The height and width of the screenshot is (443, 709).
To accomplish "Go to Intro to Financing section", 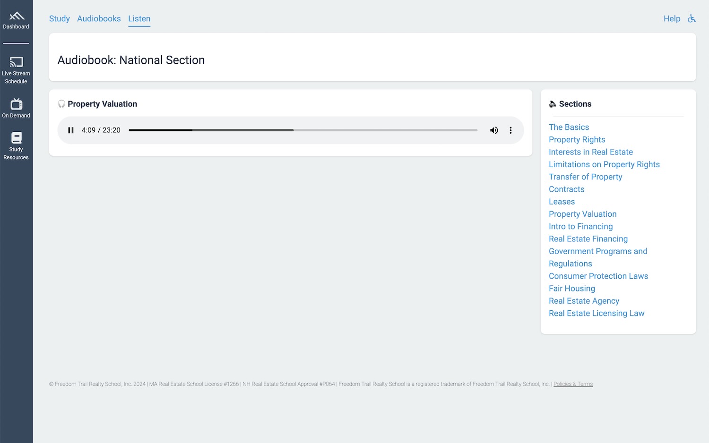I will coord(580,227).
